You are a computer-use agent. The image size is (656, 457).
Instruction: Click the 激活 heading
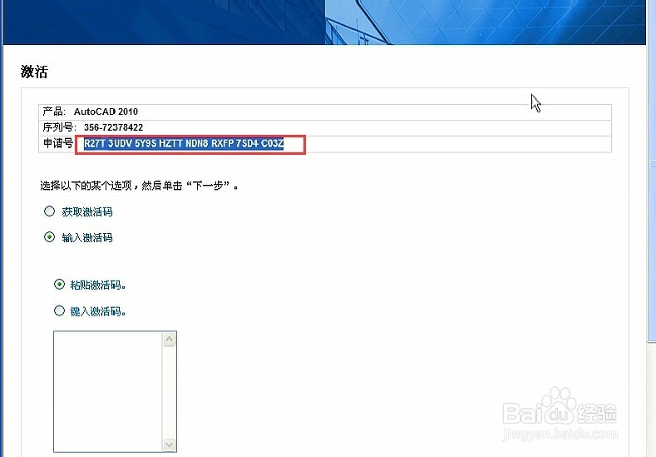34,72
